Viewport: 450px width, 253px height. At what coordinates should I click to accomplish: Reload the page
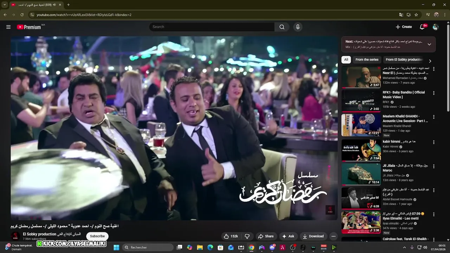(x=22, y=15)
